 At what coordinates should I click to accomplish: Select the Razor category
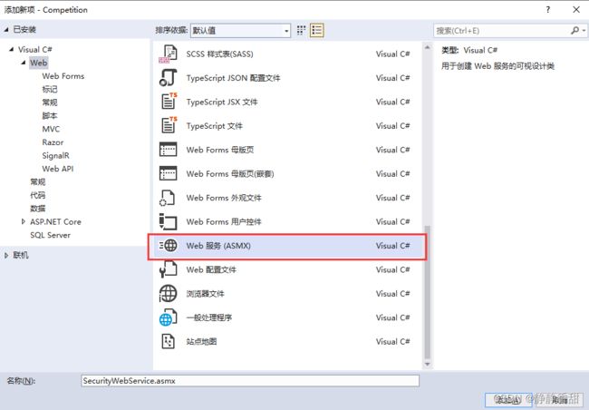(x=53, y=142)
